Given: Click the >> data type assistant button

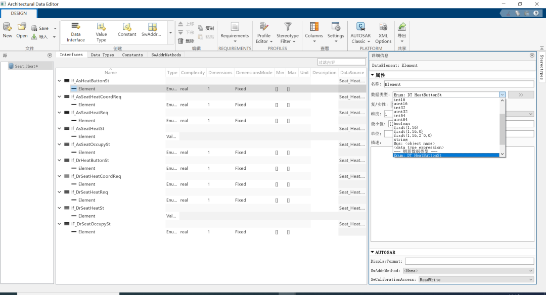Looking at the screenshot, I should tap(521, 94).
